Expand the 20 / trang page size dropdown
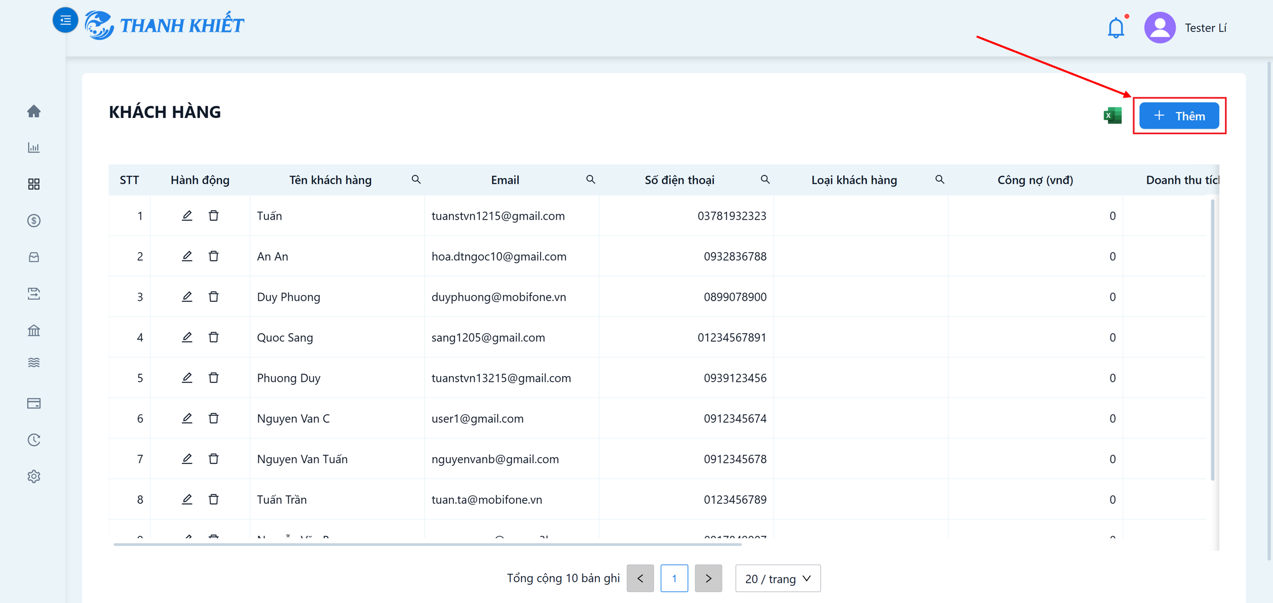This screenshot has height=603, width=1273. (x=778, y=578)
